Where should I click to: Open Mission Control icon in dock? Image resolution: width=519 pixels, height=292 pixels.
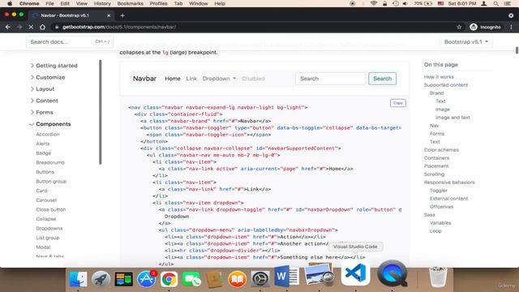(x=124, y=279)
